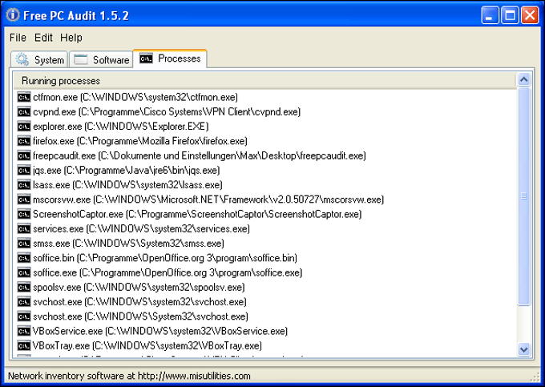Image resolution: width=545 pixels, height=387 pixels.
Task: Select the mscorsvw.exe .NET Framework text
Action: 208,200
